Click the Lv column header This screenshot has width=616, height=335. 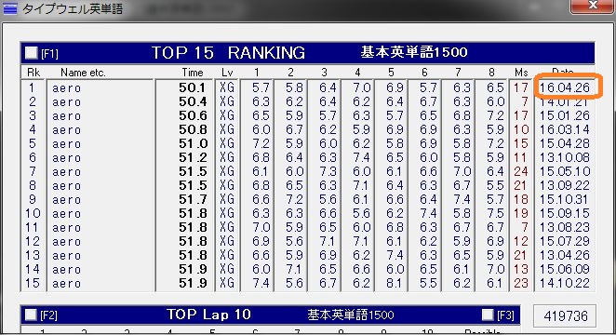(x=227, y=73)
